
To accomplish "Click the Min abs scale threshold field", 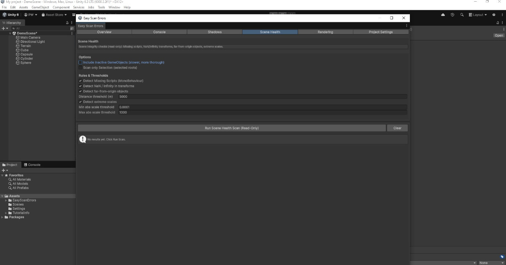I will (263, 107).
